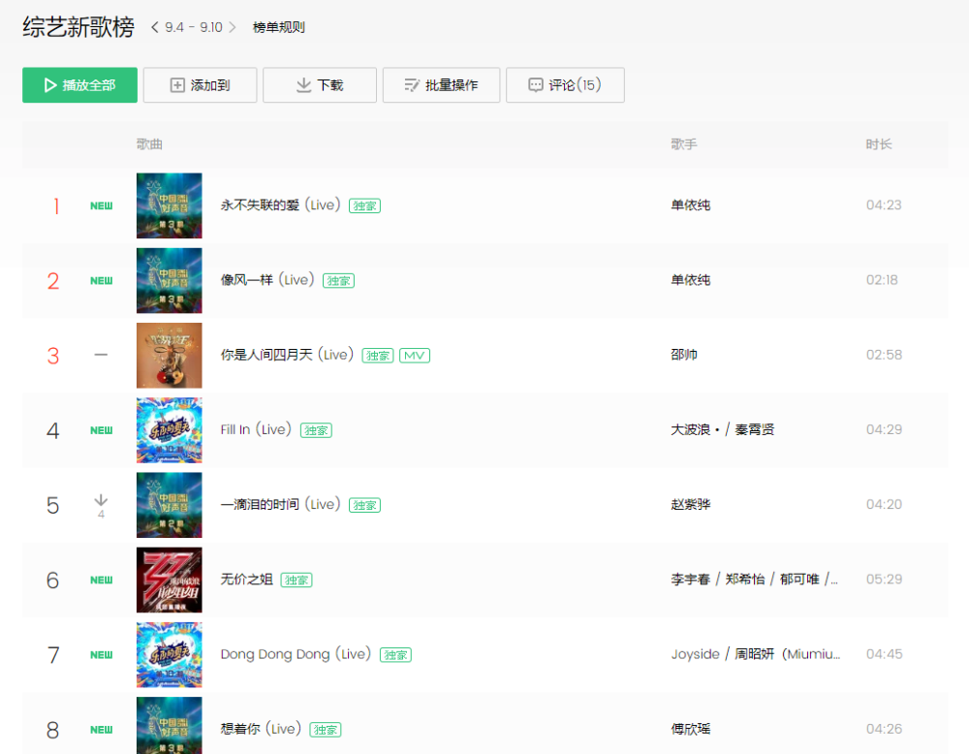Click the 下载 download button
The image size is (969, 754).
coord(320,85)
